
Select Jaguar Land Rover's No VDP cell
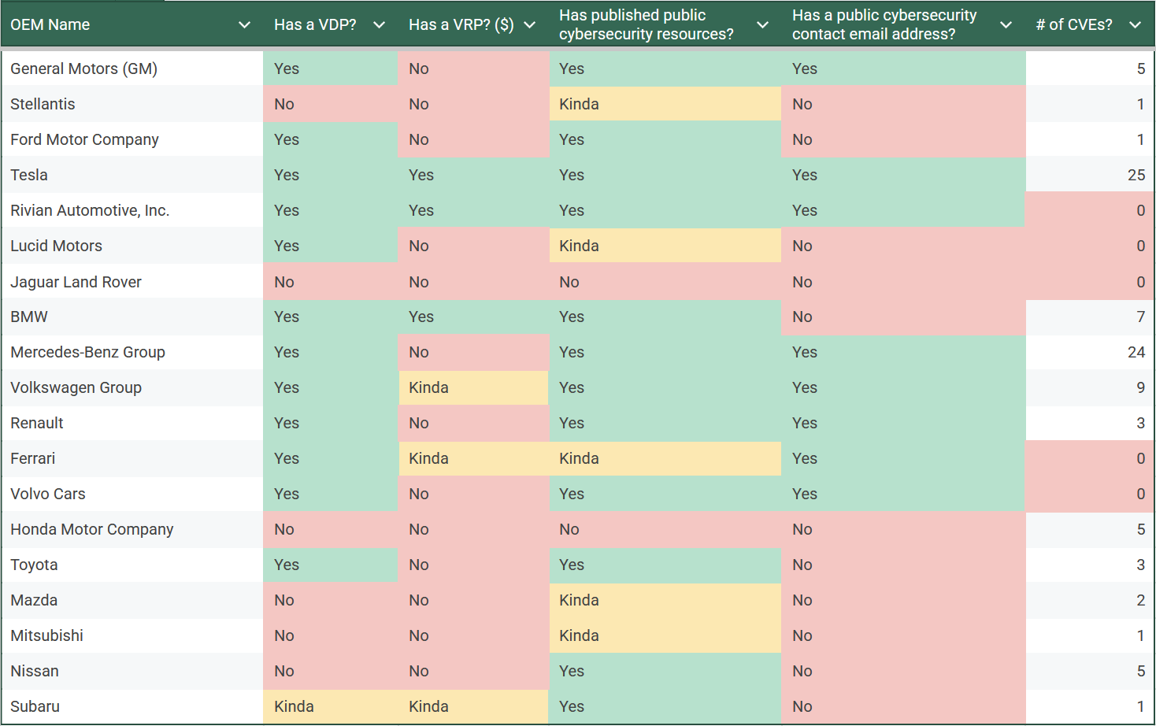pos(331,282)
